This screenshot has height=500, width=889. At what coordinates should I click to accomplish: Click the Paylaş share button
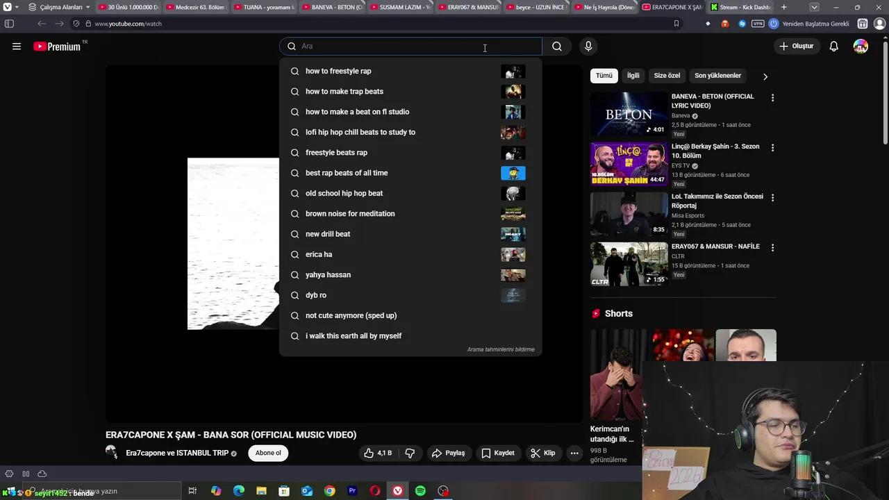448,453
